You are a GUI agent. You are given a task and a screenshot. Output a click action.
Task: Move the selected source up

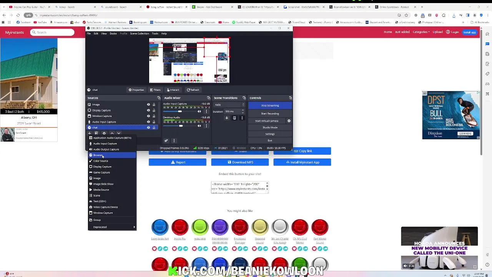tap(112, 133)
